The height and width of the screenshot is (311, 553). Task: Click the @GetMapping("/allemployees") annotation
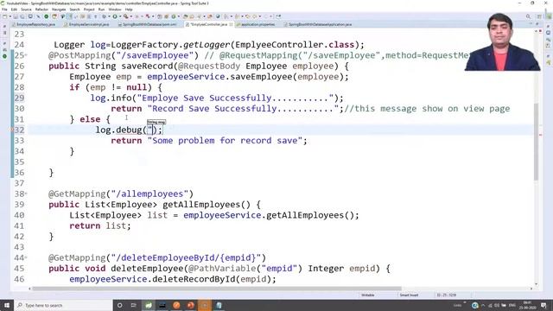[121, 194]
